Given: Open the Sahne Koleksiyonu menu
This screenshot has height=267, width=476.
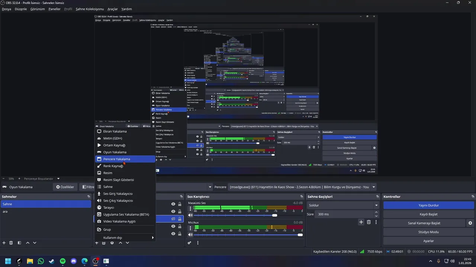Looking at the screenshot, I should (x=90, y=9).
